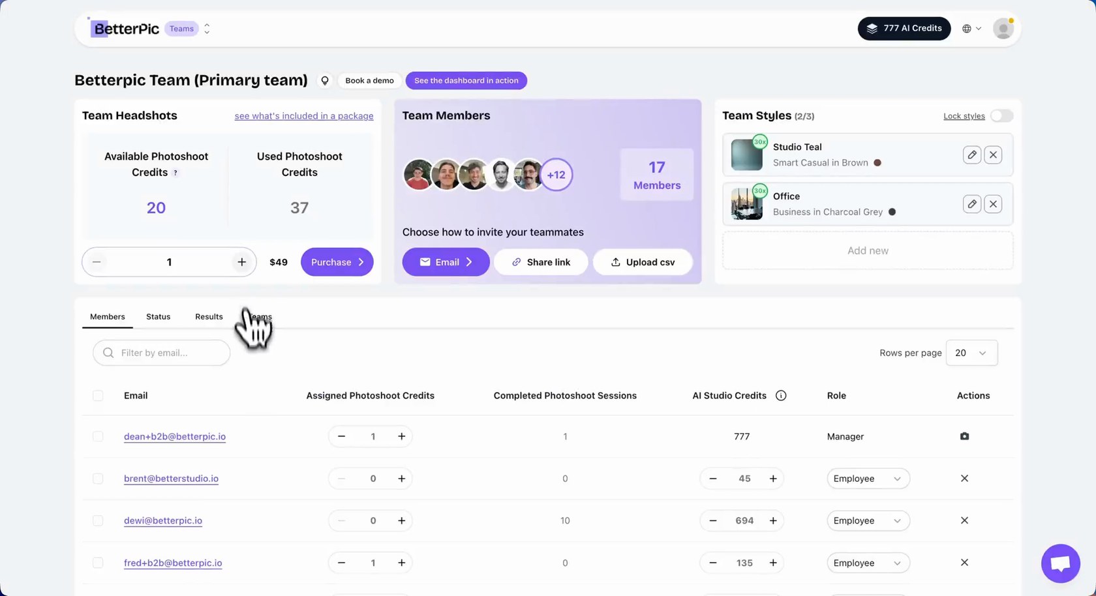Open the user profile avatar
The width and height of the screenshot is (1096, 596).
(x=1003, y=29)
